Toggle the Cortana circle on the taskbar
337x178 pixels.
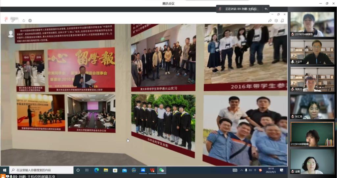pyautogui.click(x=78, y=170)
